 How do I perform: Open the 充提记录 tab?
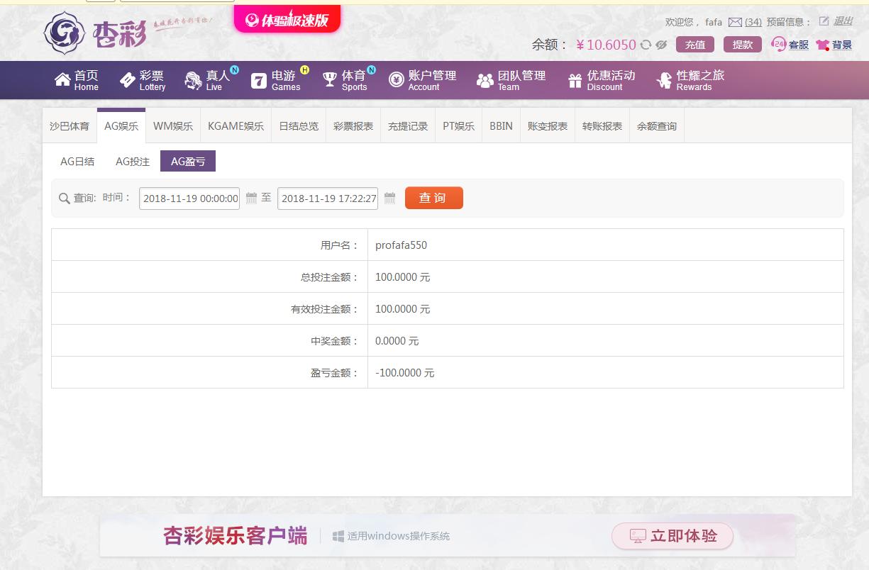(x=408, y=126)
